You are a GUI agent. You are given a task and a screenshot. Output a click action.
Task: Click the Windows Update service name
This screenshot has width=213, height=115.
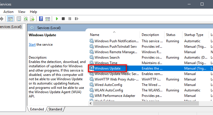(x=108, y=68)
